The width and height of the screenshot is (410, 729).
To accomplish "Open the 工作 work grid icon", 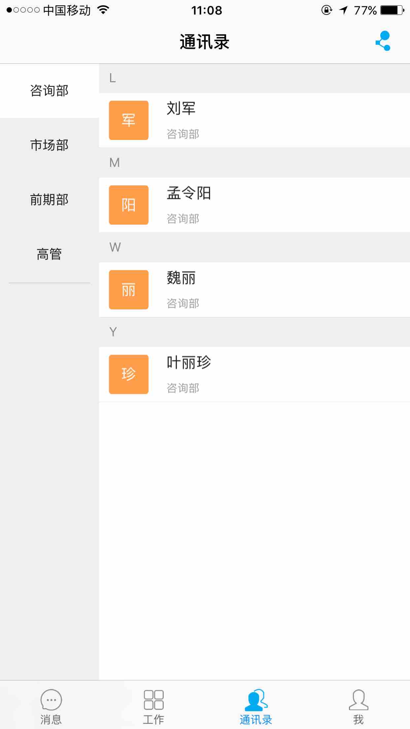I will [x=154, y=700].
